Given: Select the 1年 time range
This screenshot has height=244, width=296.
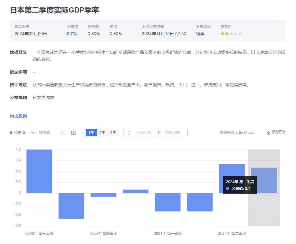Looking at the screenshot, I should point(91,132).
